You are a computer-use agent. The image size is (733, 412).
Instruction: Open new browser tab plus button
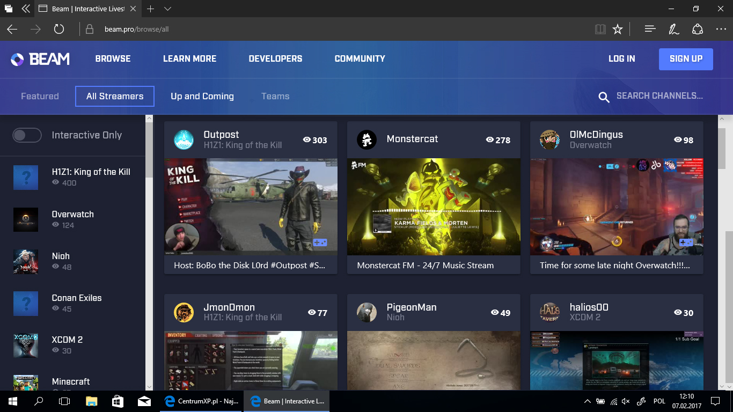(150, 9)
